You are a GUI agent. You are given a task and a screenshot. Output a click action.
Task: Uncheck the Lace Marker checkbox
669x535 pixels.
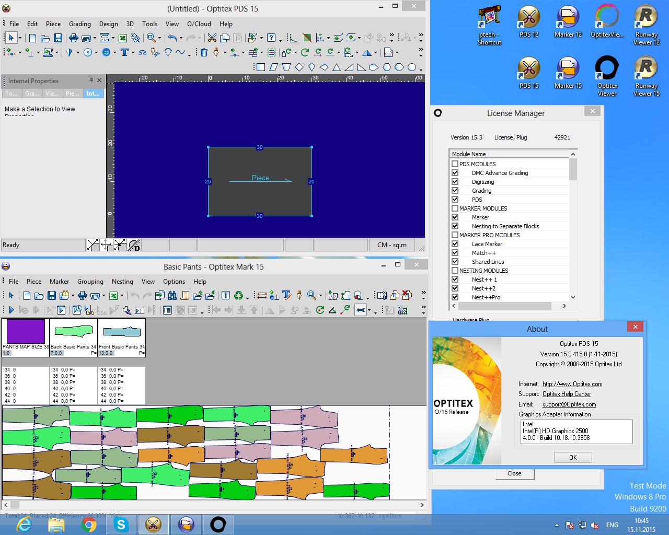[x=455, y=243]
